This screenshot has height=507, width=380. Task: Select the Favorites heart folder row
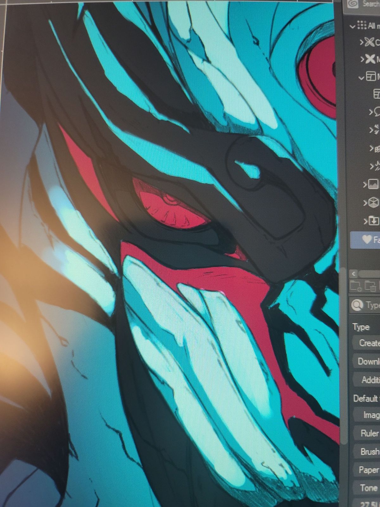pyautogui.click(x=365, y=240)
